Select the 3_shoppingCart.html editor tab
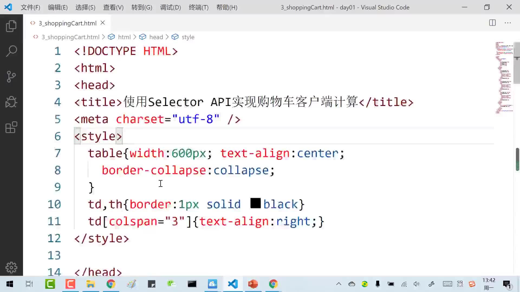The height and width of the screenshot is (292, 520). pyautogui.click(x=67, y=23)
